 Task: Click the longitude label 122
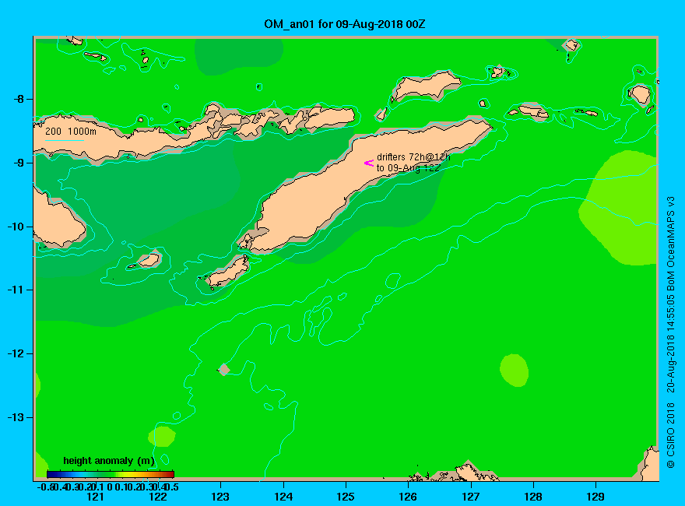(x=158, y=497)
